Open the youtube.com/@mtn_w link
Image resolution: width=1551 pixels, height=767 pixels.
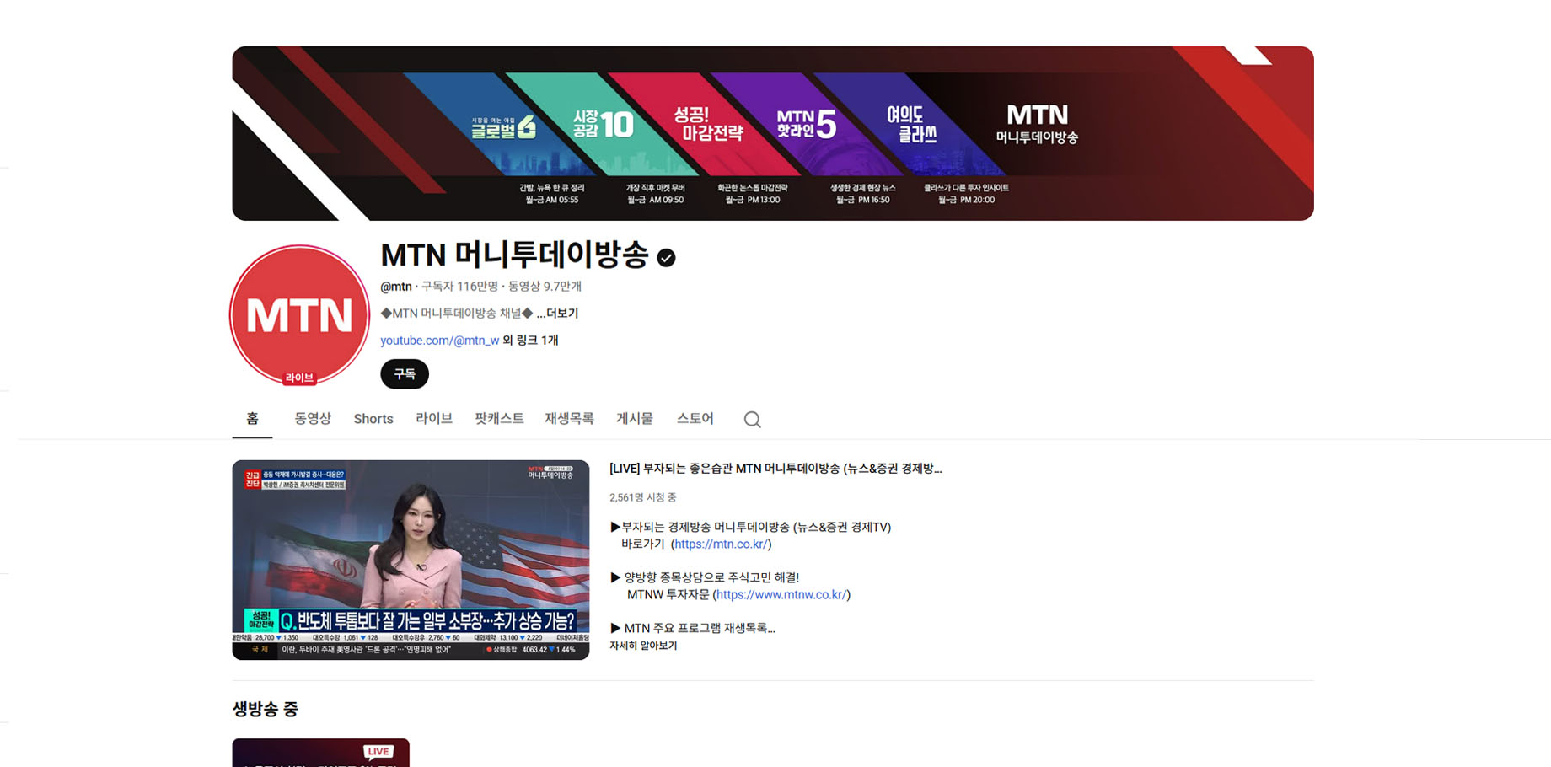(439, 341)
